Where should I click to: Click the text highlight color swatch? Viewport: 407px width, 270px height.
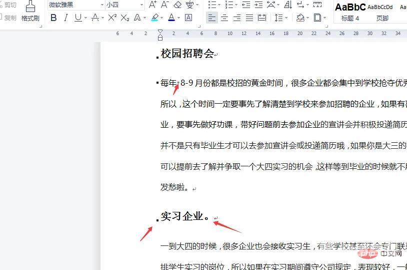(154, 18)
